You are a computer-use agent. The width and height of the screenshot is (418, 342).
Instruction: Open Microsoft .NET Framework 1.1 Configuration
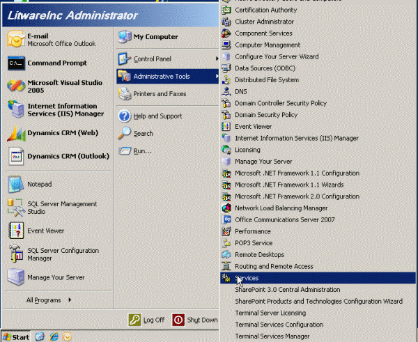[318, 173]
